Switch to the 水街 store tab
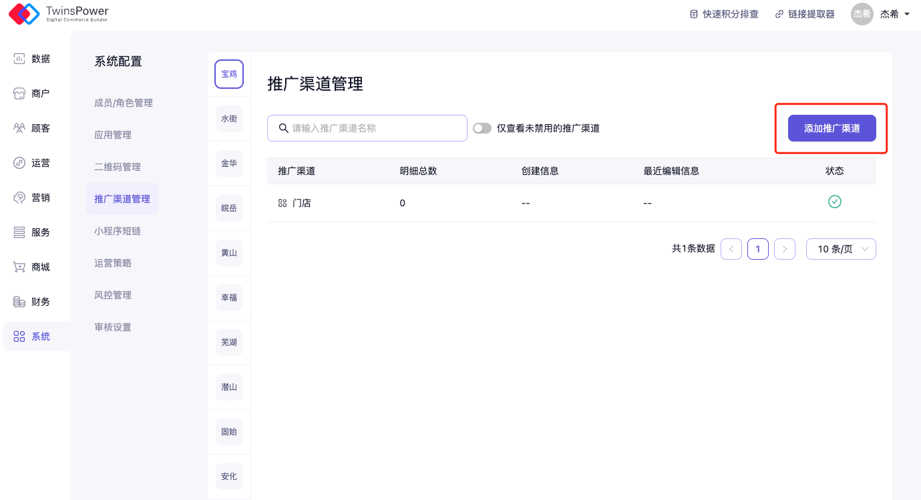The width and height of the screenshot is (921, 500). 228,119
